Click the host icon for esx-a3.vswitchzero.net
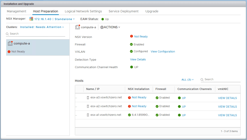The height and width of the screenshot is (140, 247). (88, 98)
